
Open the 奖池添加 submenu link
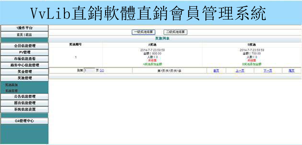(12, 85)
